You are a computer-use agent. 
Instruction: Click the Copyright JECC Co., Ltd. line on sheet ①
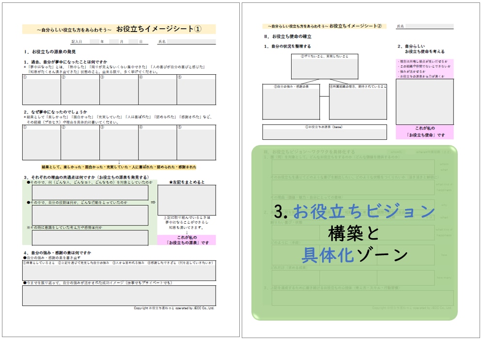174,308
